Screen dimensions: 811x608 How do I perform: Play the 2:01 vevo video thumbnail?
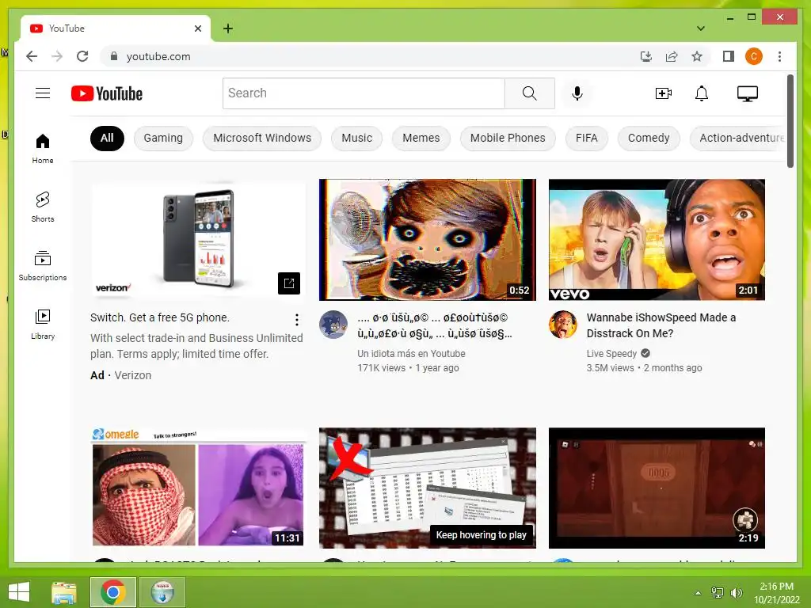[x=657, y=239]
